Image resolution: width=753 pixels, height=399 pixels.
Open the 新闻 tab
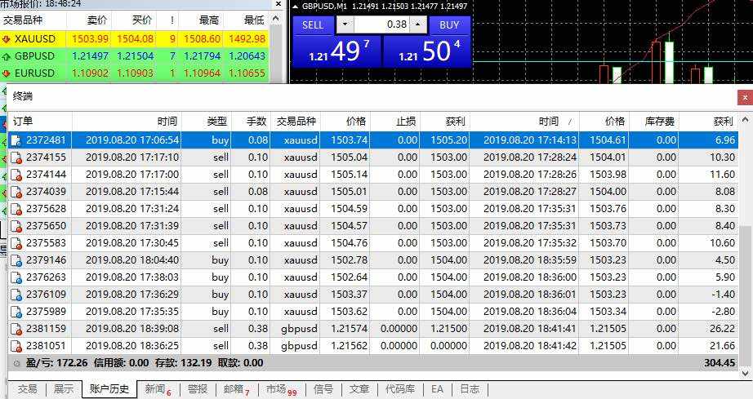(158, 389)
